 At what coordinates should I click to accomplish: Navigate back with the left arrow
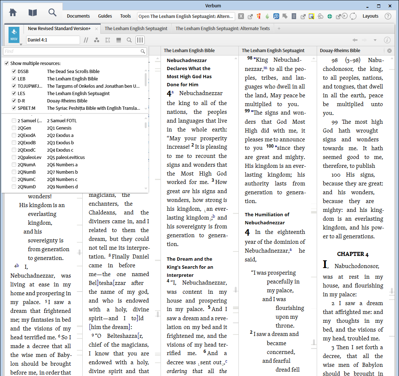click(x=355, y=40)
